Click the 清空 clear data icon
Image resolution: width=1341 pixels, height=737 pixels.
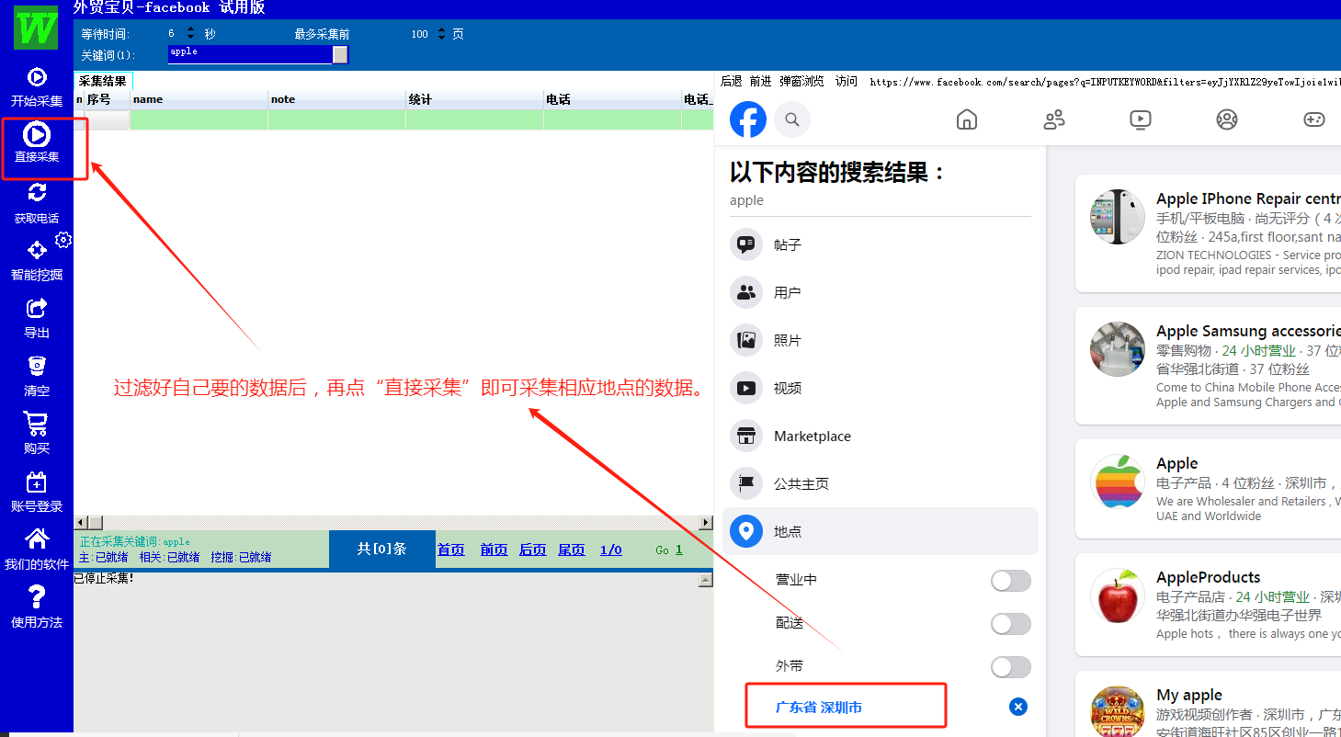[x=37, y=366]
